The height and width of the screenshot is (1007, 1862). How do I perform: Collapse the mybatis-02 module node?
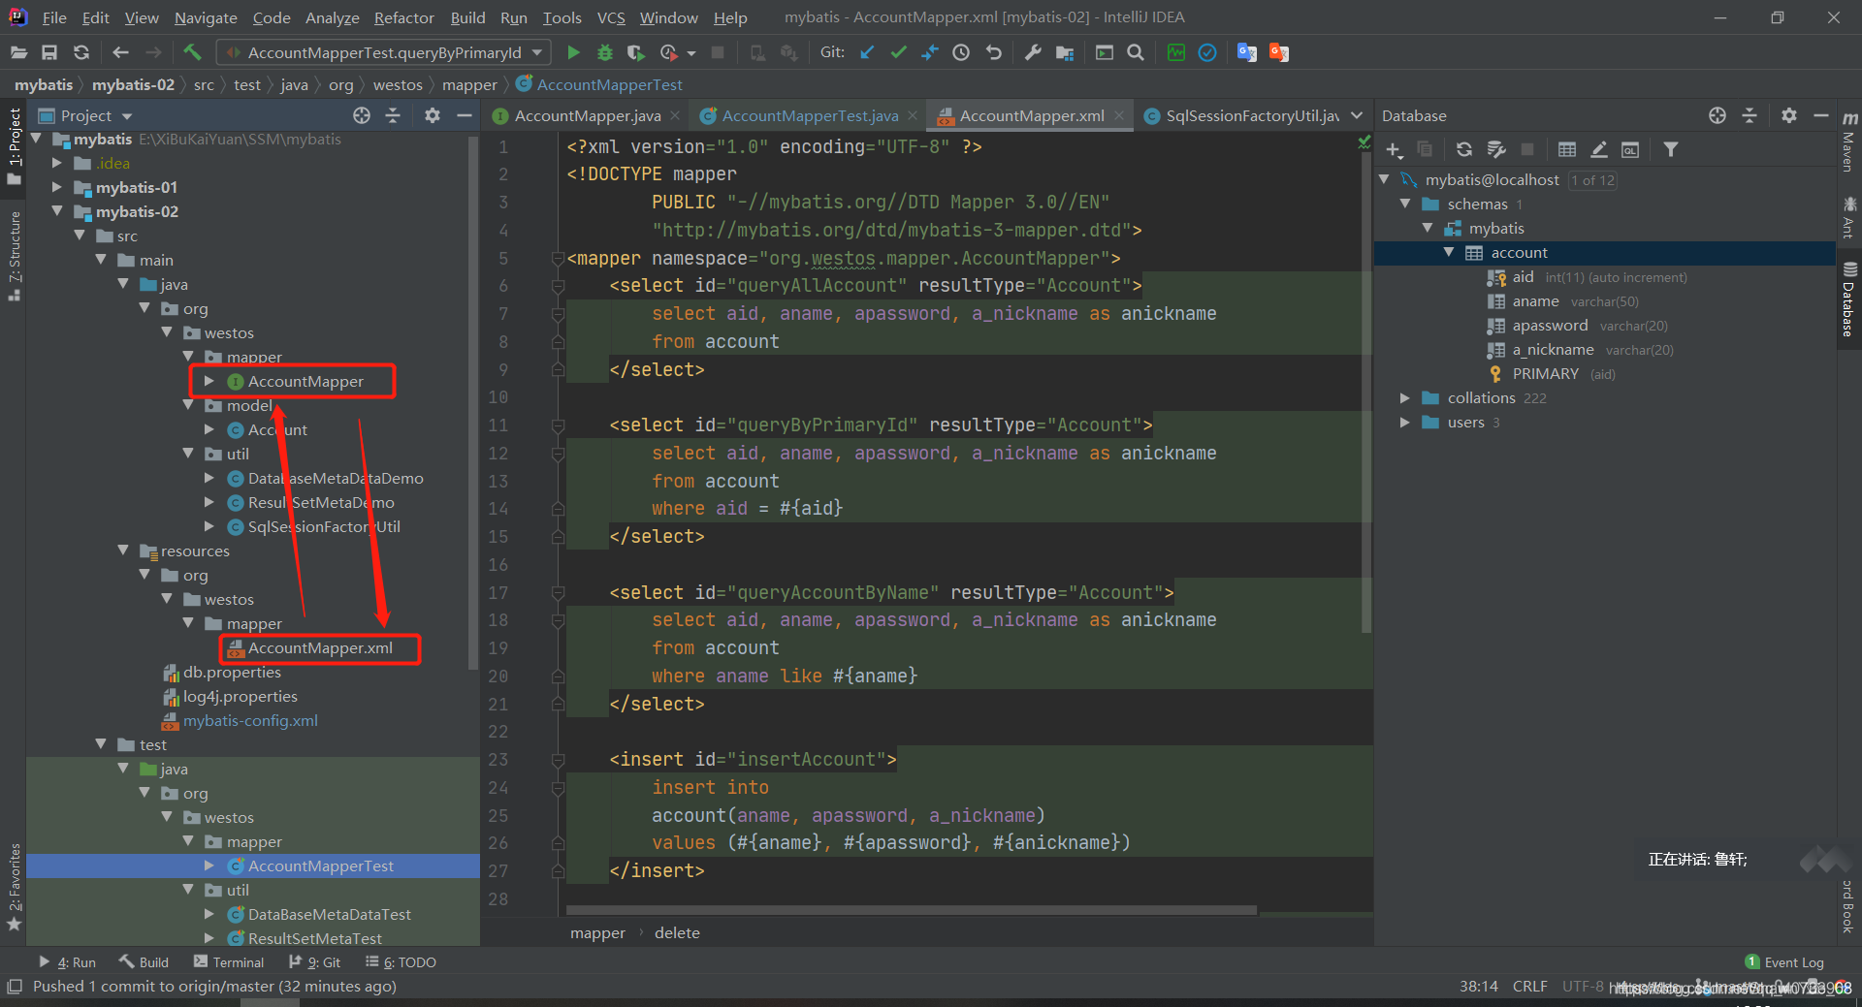coord(57,211)
